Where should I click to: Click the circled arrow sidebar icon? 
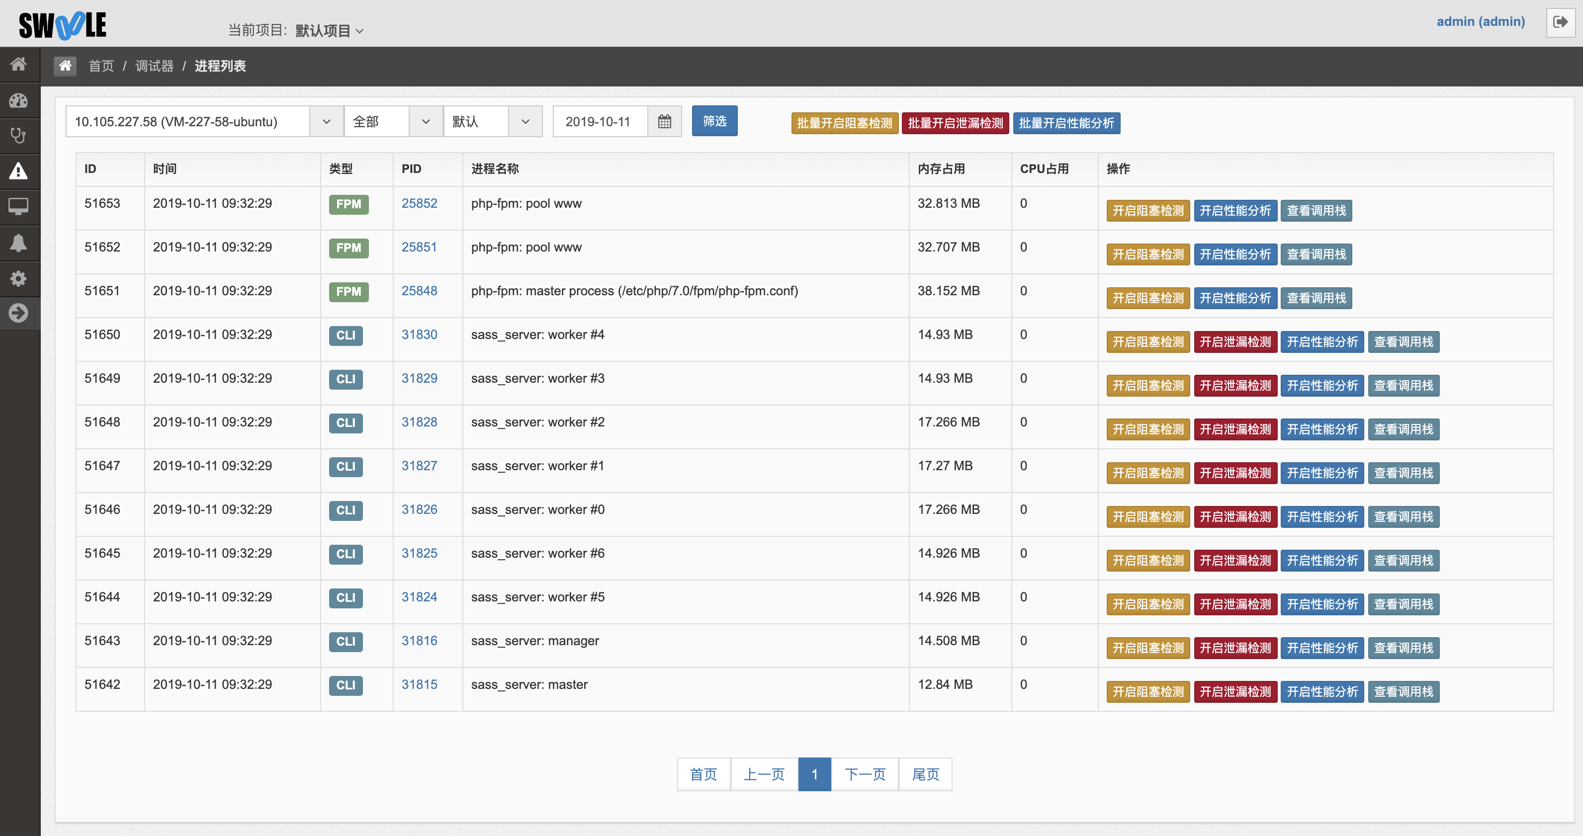[19, 313]
